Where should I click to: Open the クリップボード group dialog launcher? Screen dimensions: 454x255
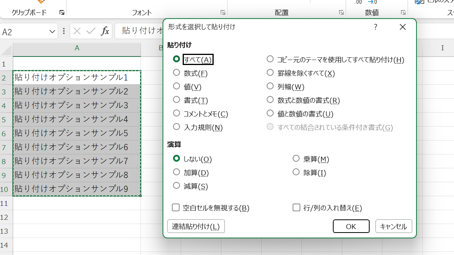(x=62, y=13)
